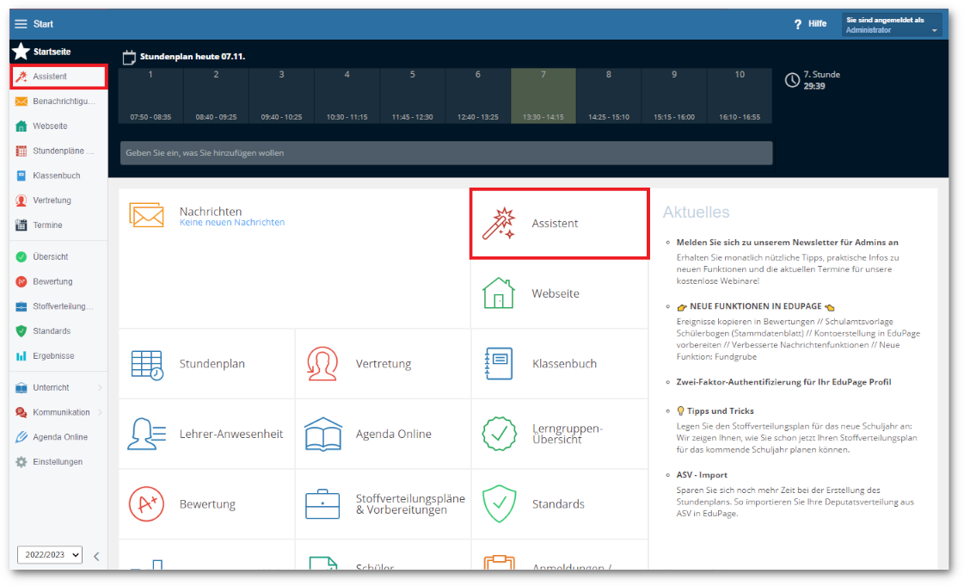Click the Hilfe question mark icon

798,25
